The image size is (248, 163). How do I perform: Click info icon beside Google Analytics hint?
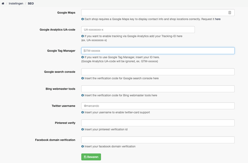[83, 36]
